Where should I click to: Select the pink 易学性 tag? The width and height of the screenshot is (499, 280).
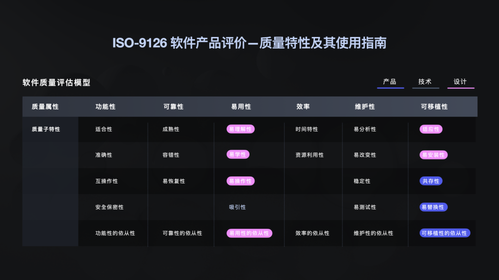click(238, 155)
